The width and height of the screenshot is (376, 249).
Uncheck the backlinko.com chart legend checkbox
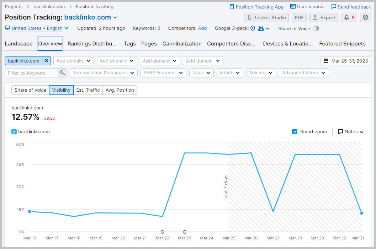pyautogui.click(x=14, y=132)
